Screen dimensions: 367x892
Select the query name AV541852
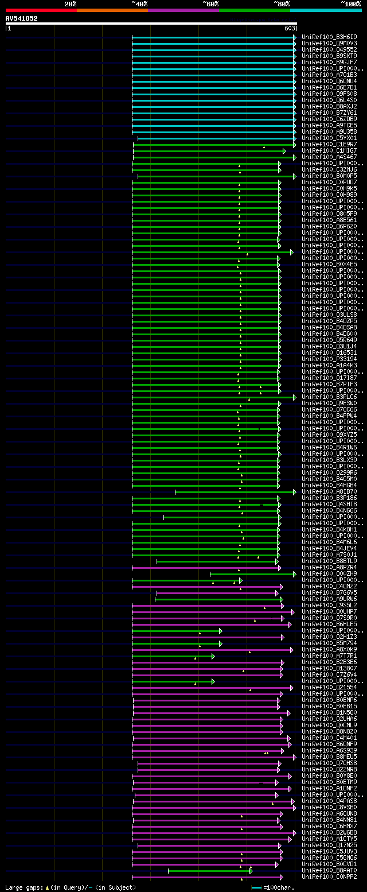[22, 18]
